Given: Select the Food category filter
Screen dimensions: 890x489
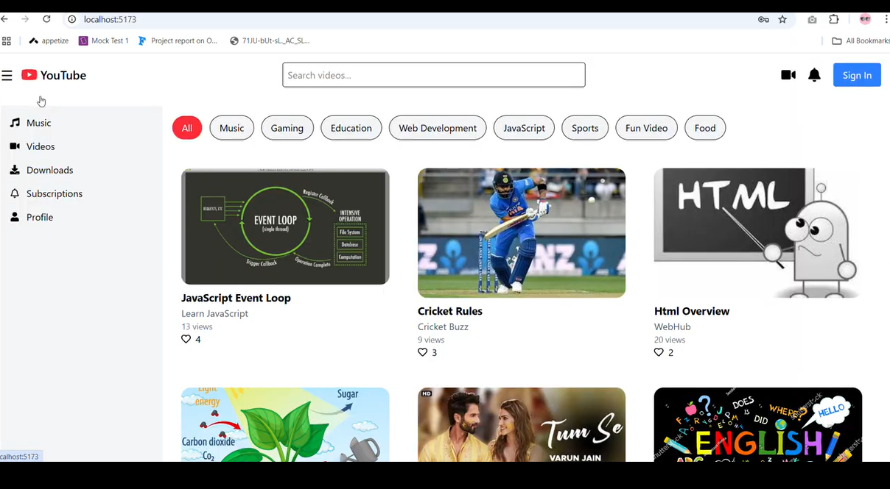Looking at the screenshot, I should [705, 128].
